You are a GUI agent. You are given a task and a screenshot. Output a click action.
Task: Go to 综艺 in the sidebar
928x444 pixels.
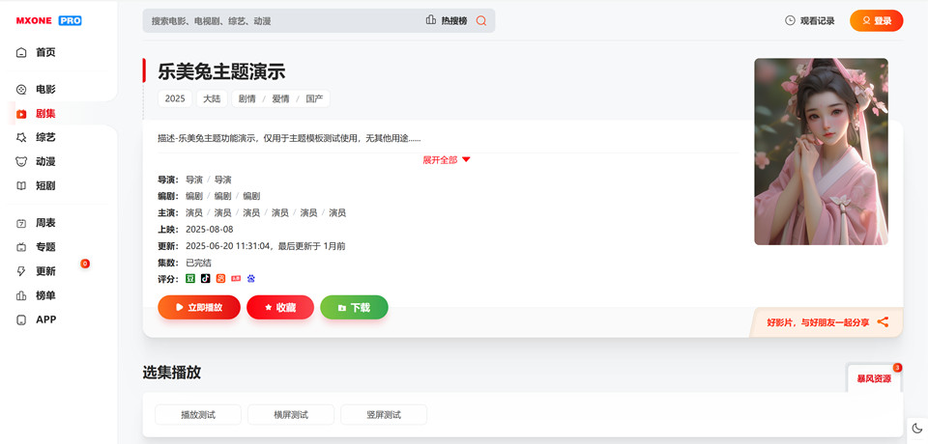tap(45, 137)
